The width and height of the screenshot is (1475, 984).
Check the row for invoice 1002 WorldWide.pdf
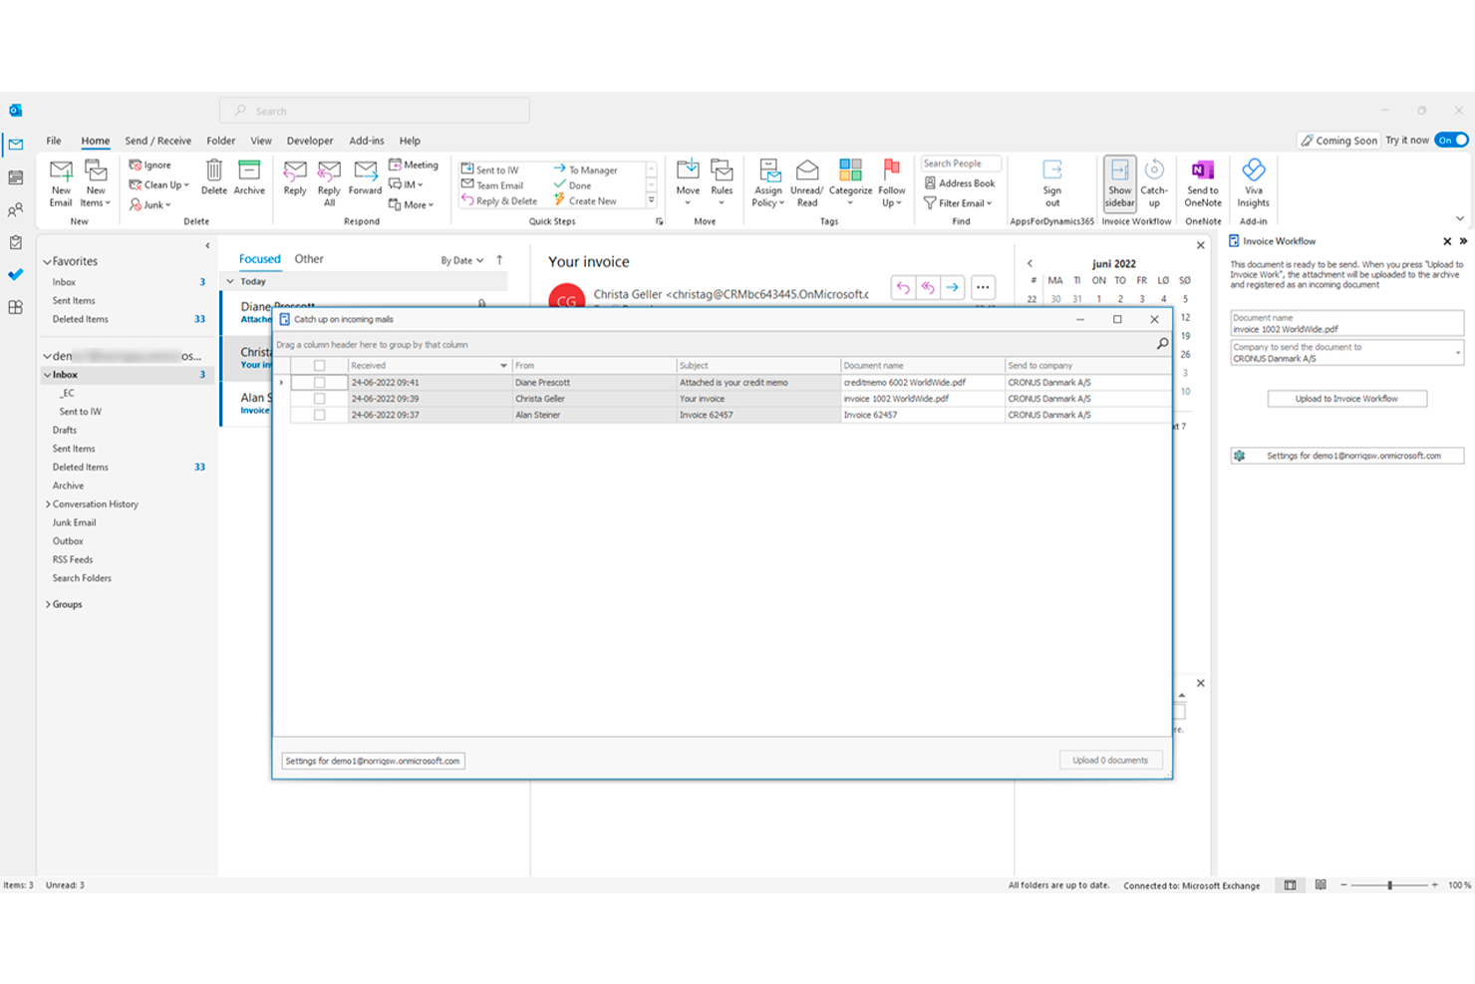pos(319,398)
